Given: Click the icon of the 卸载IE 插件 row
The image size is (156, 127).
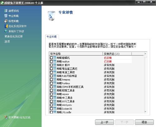Looking at the screenshot, I should tap(55, 65).
